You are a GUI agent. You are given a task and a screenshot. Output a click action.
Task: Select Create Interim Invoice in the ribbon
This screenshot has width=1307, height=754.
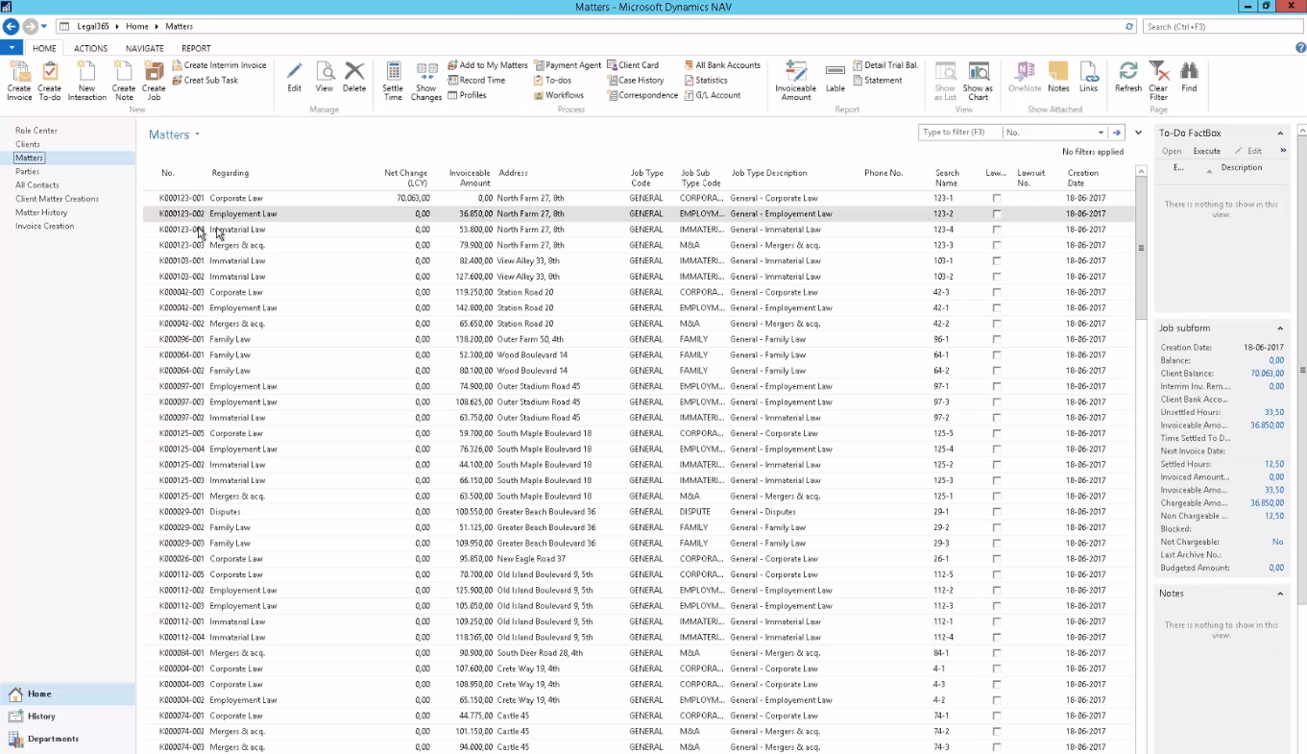219,65
